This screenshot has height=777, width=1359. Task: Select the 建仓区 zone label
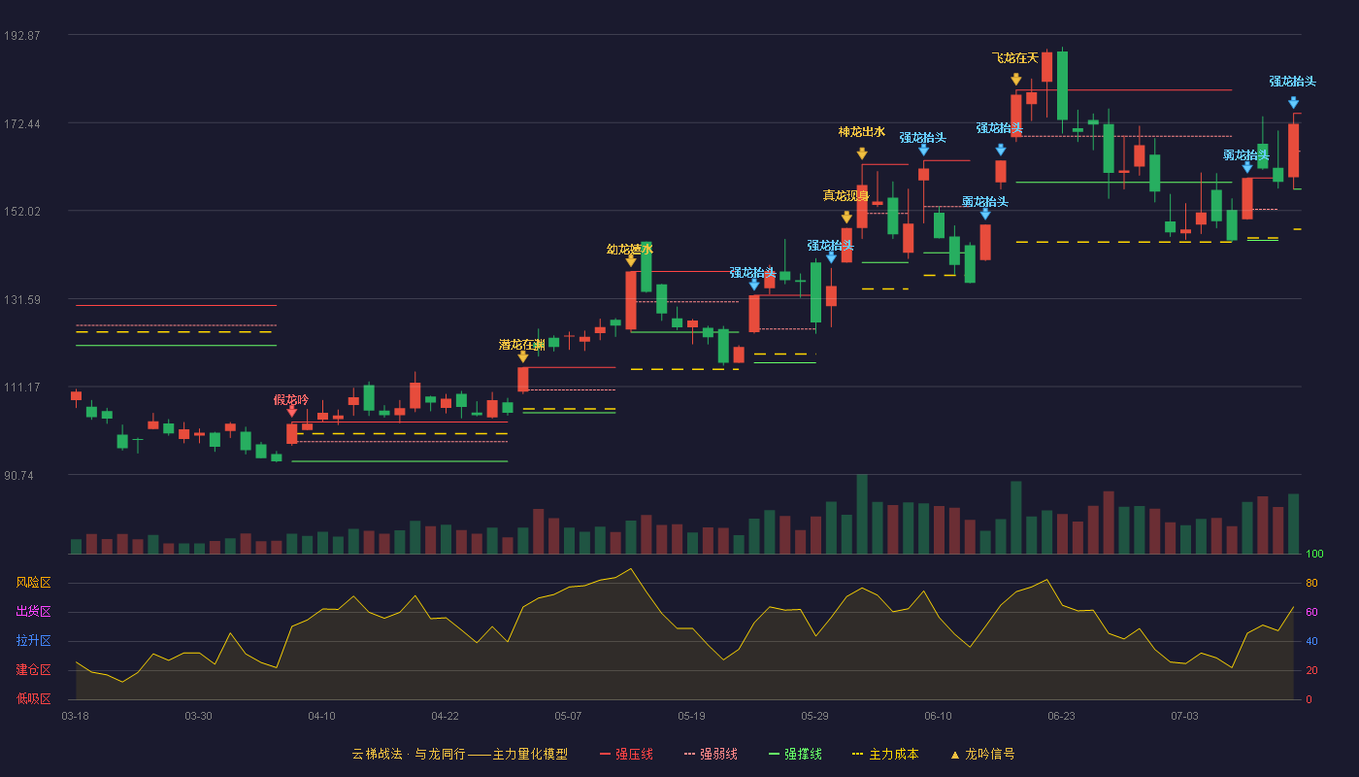[x=33, y=670]
